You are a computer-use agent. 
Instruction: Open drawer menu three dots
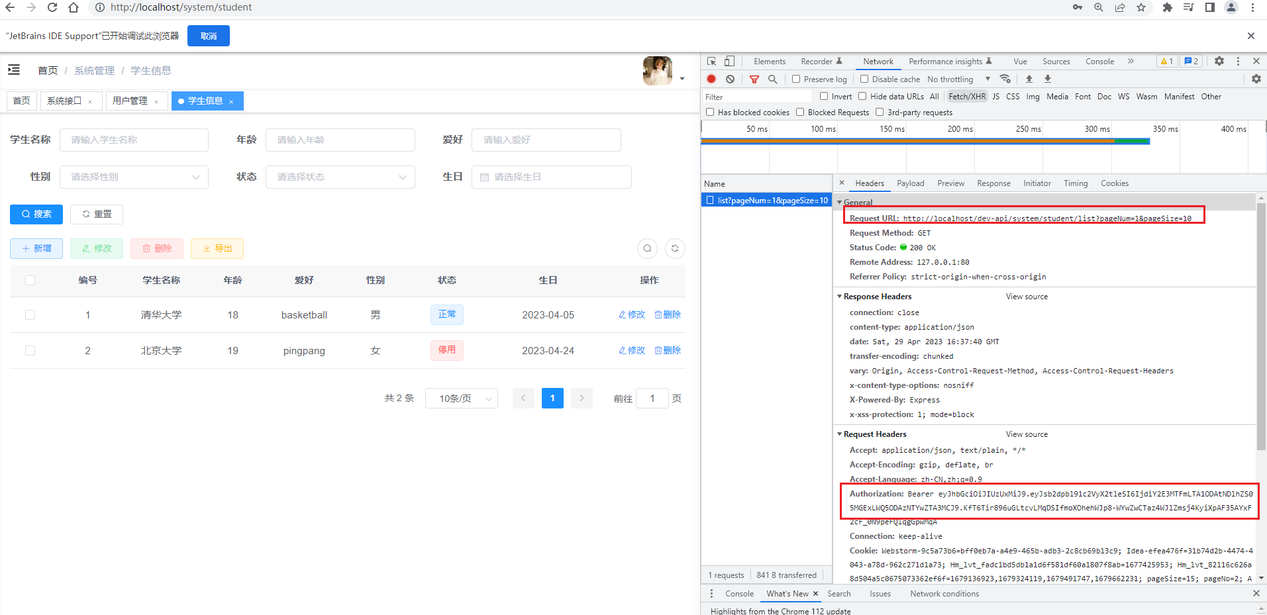(712, 594)
